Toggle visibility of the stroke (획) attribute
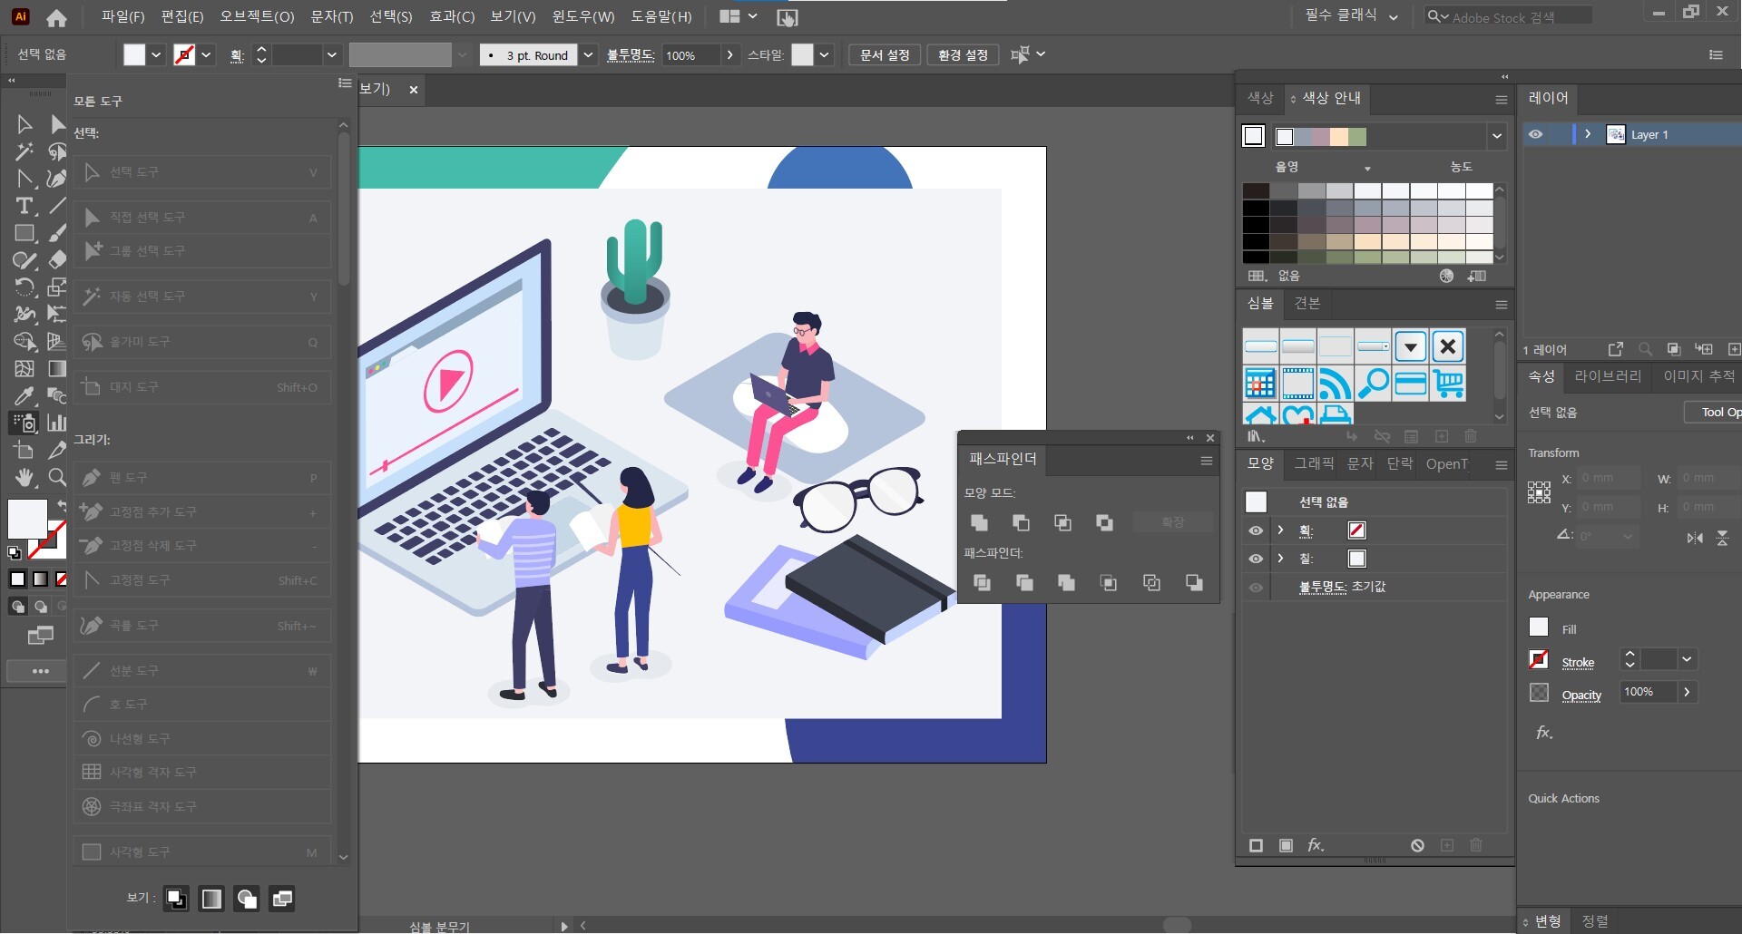The image size is (1742, 934). click(x=1256, y=530)
